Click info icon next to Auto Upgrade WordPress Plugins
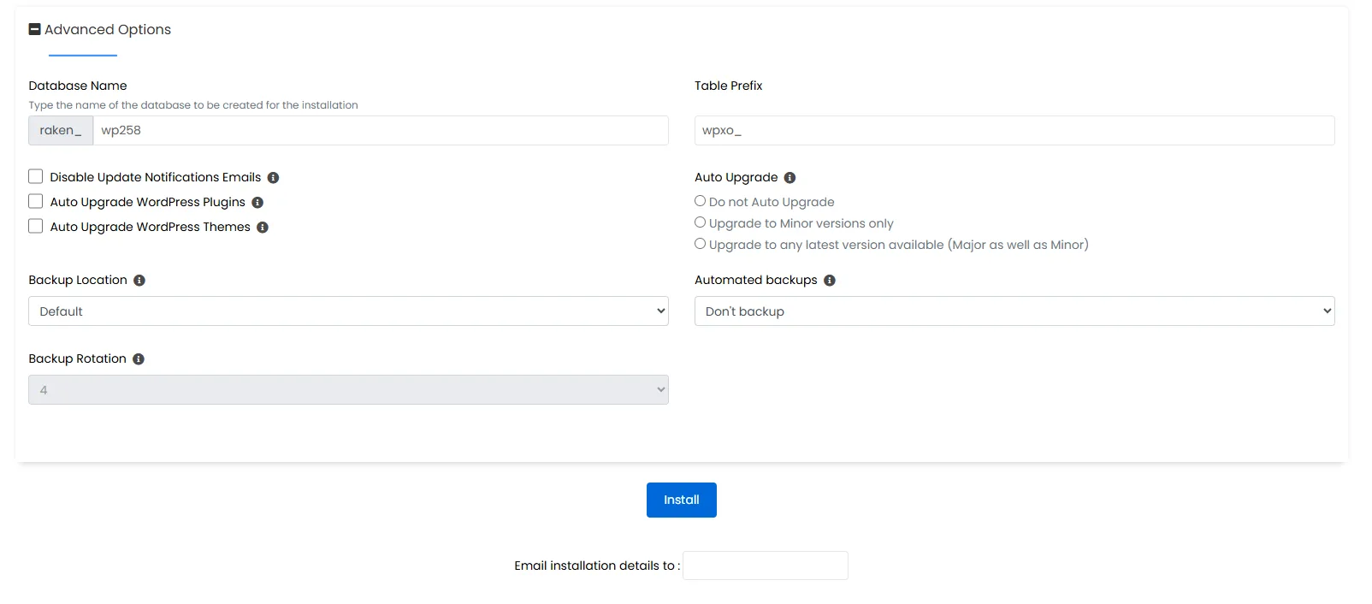1372x604 pixels. 257,203
